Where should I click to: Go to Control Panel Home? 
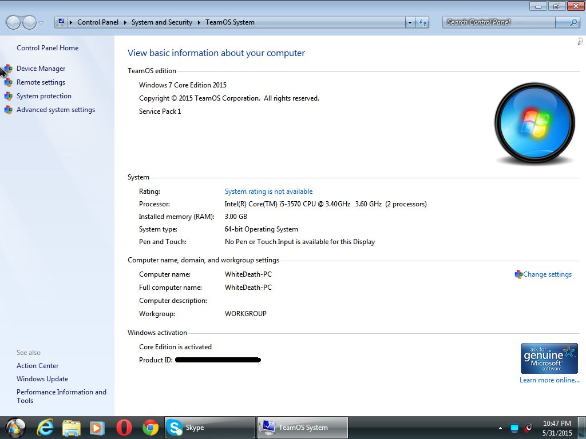coord(47,48)
